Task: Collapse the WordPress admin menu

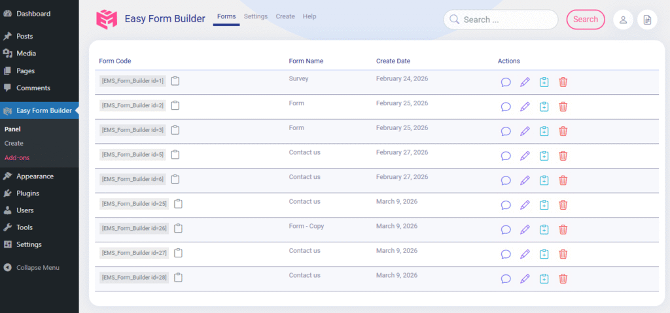Action: [x=37, y=267]
